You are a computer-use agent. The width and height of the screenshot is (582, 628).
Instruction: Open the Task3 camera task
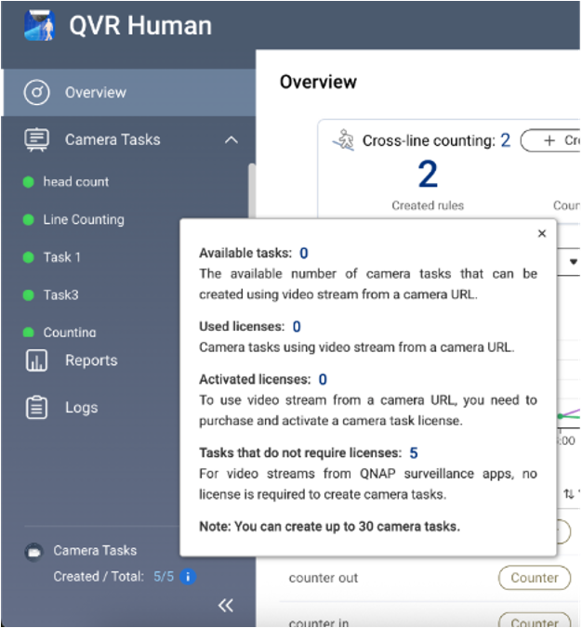coord(60,294)
